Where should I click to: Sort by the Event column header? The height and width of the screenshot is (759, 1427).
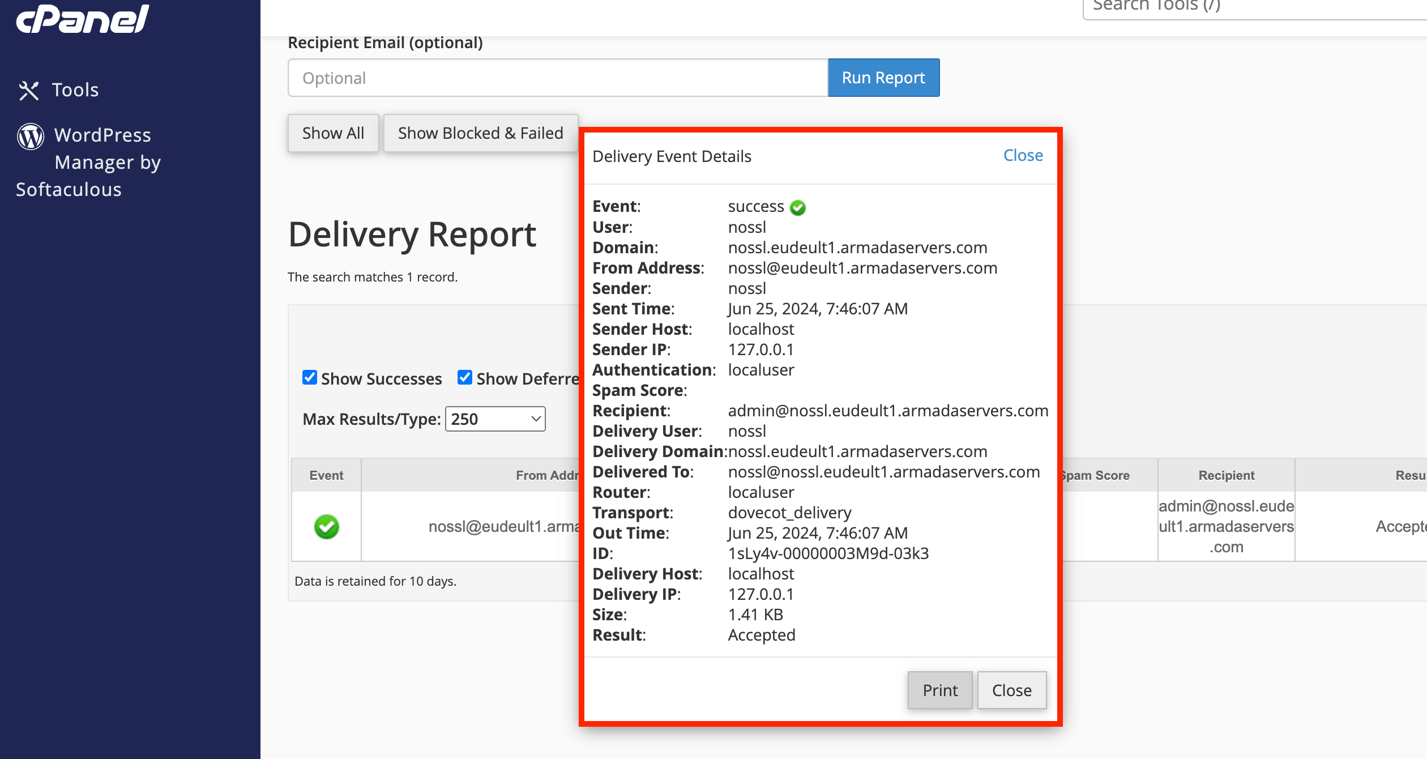[326, 475]
